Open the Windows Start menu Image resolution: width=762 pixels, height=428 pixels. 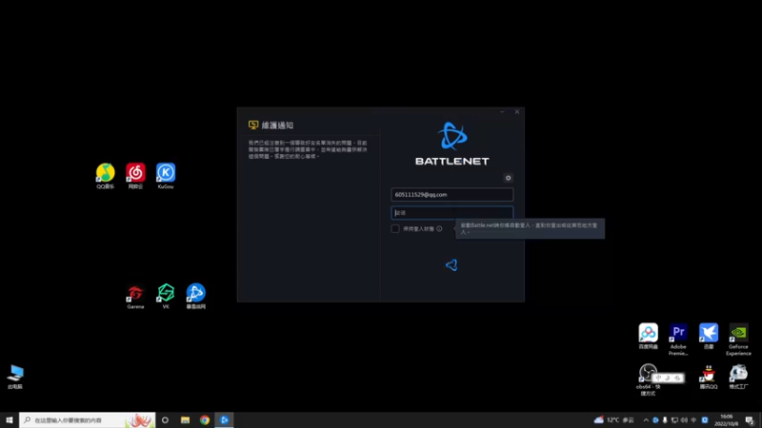pyautogui.click(x=10, y=419)
